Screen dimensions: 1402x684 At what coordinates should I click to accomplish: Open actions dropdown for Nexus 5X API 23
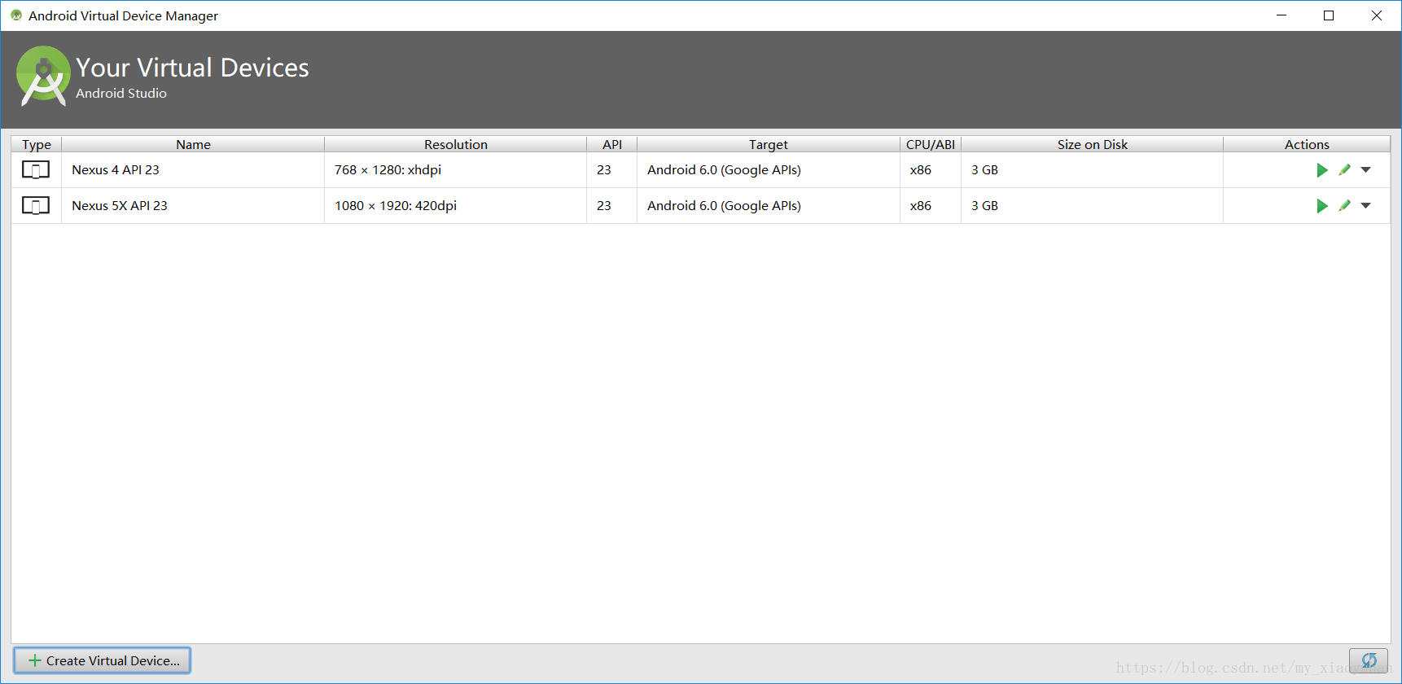tap(1366, 206)
